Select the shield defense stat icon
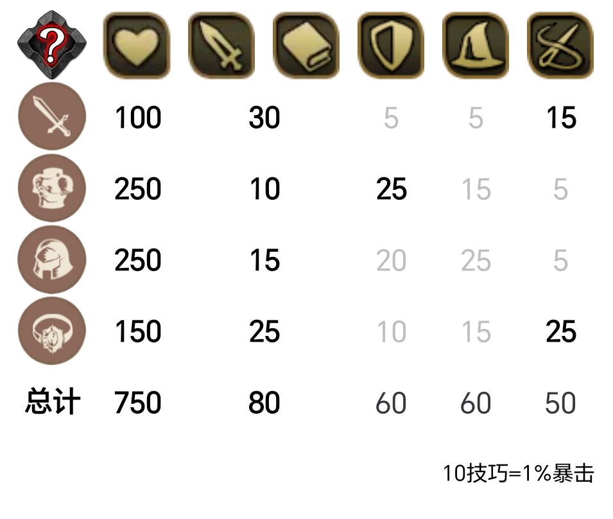This screenshot has height=519, width=613. coord(391,46)
